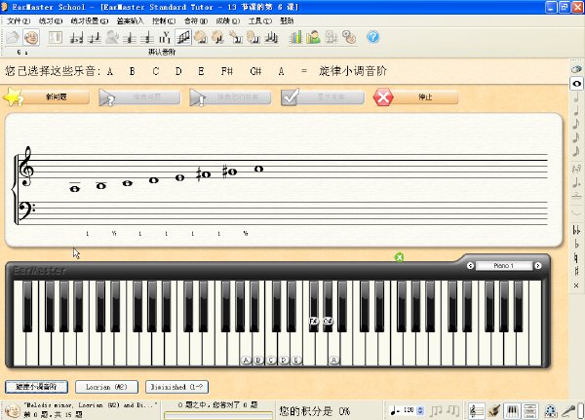Select the natural accidental
Screen dimensions: 585x420
pos(576,257)
